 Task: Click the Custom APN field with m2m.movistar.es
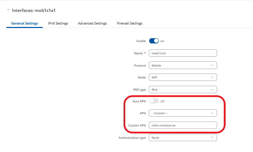tap(183, 125)
